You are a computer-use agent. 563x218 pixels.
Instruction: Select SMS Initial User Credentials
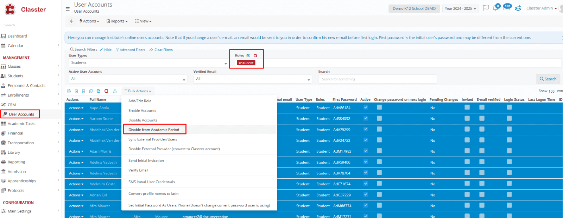[x=151, y=182]
